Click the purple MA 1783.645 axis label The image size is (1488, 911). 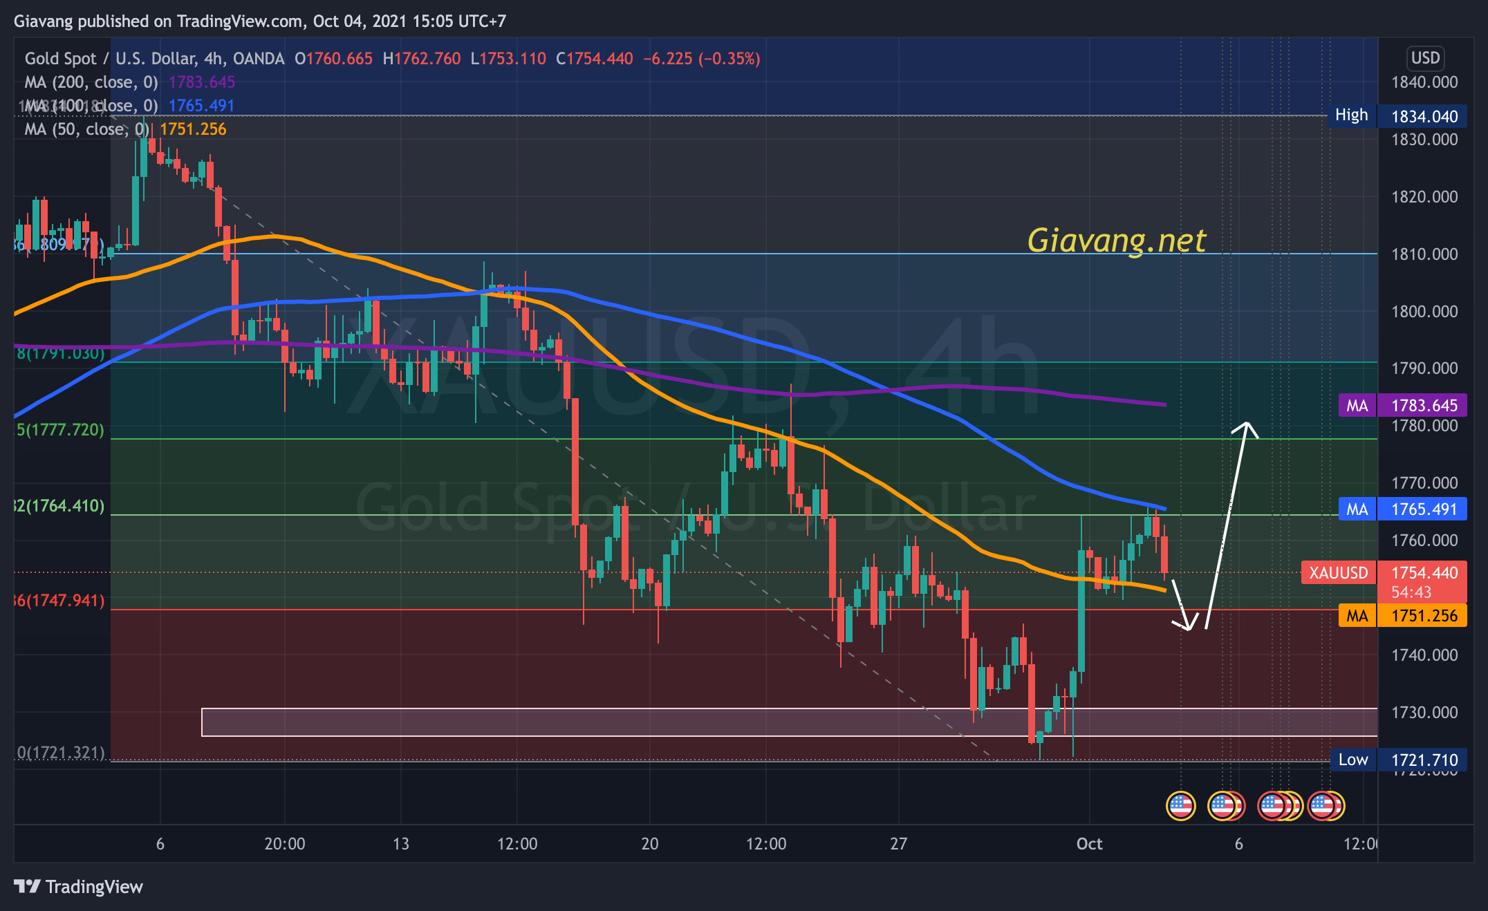click(x=1402, y=405)
